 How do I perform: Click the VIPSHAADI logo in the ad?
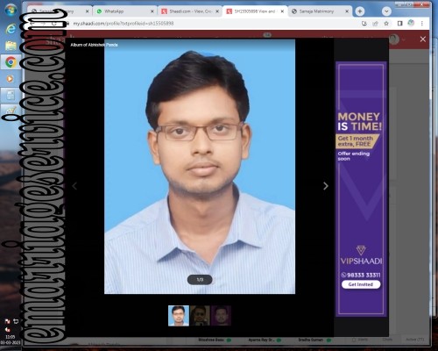361,256
